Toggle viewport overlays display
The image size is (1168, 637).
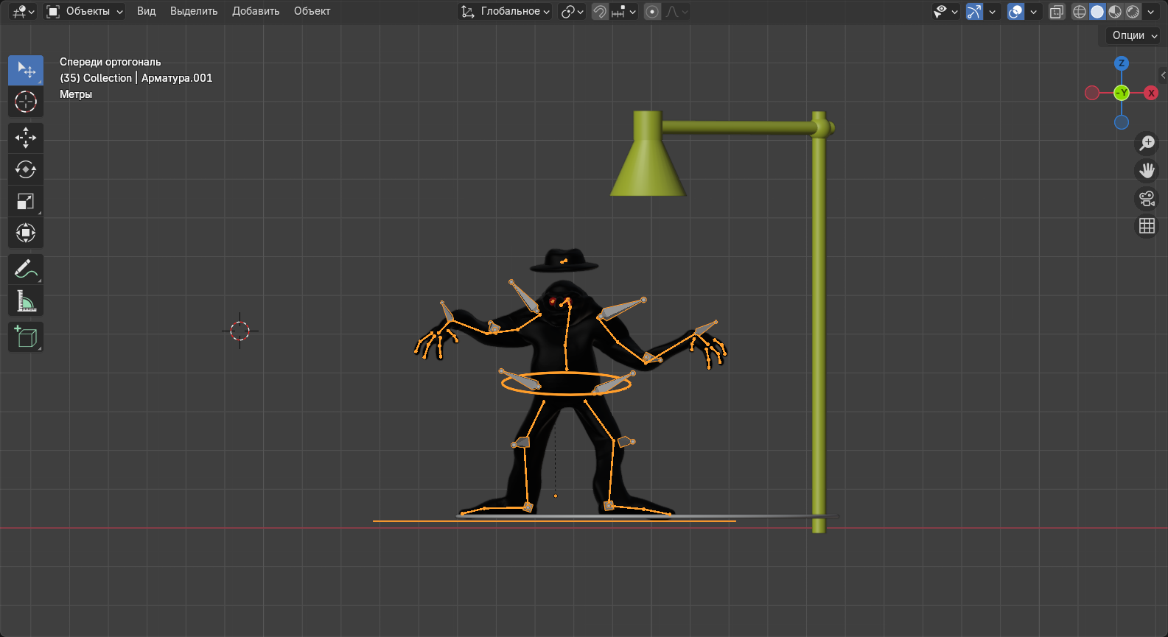1015,12
